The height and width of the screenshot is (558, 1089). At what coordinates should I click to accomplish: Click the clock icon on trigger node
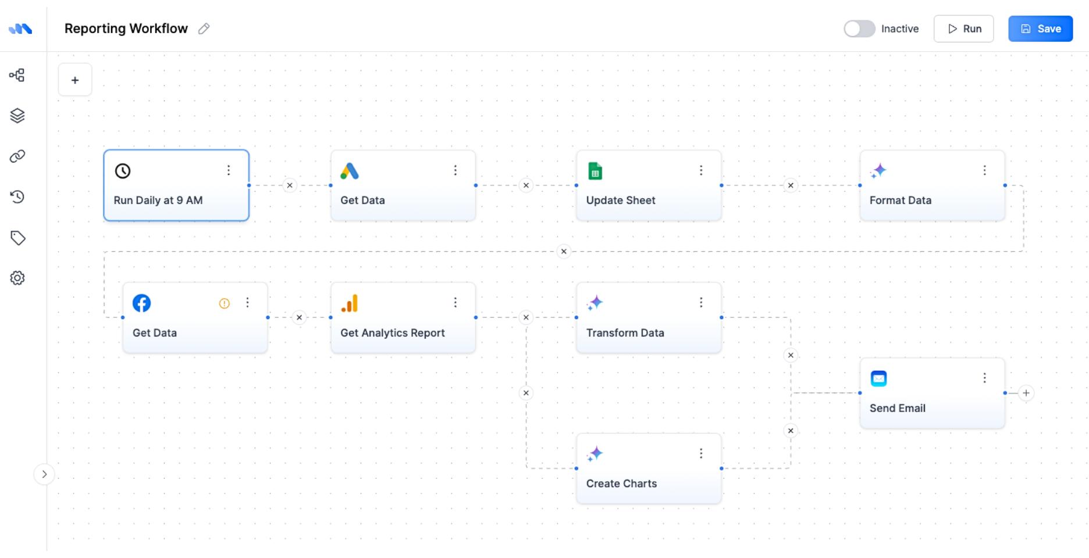tap(123, 171)
